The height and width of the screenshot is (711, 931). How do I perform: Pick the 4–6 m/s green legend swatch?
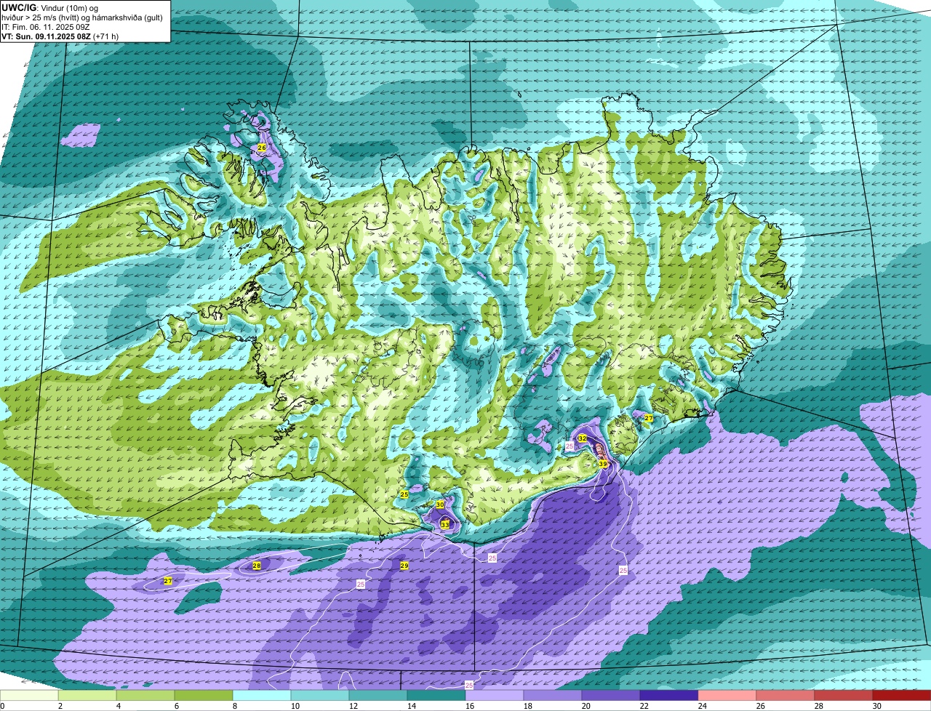coord(145,696)
